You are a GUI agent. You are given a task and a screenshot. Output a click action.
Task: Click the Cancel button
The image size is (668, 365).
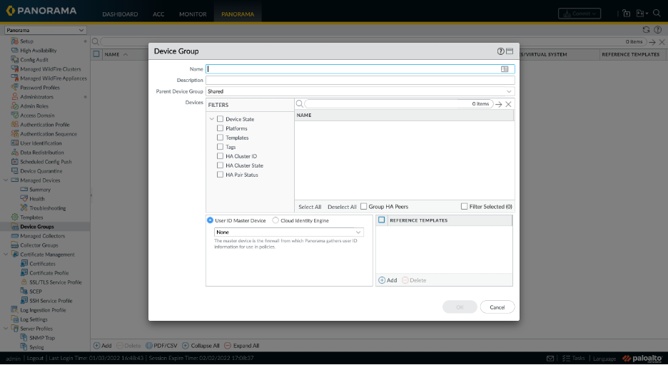497,307
